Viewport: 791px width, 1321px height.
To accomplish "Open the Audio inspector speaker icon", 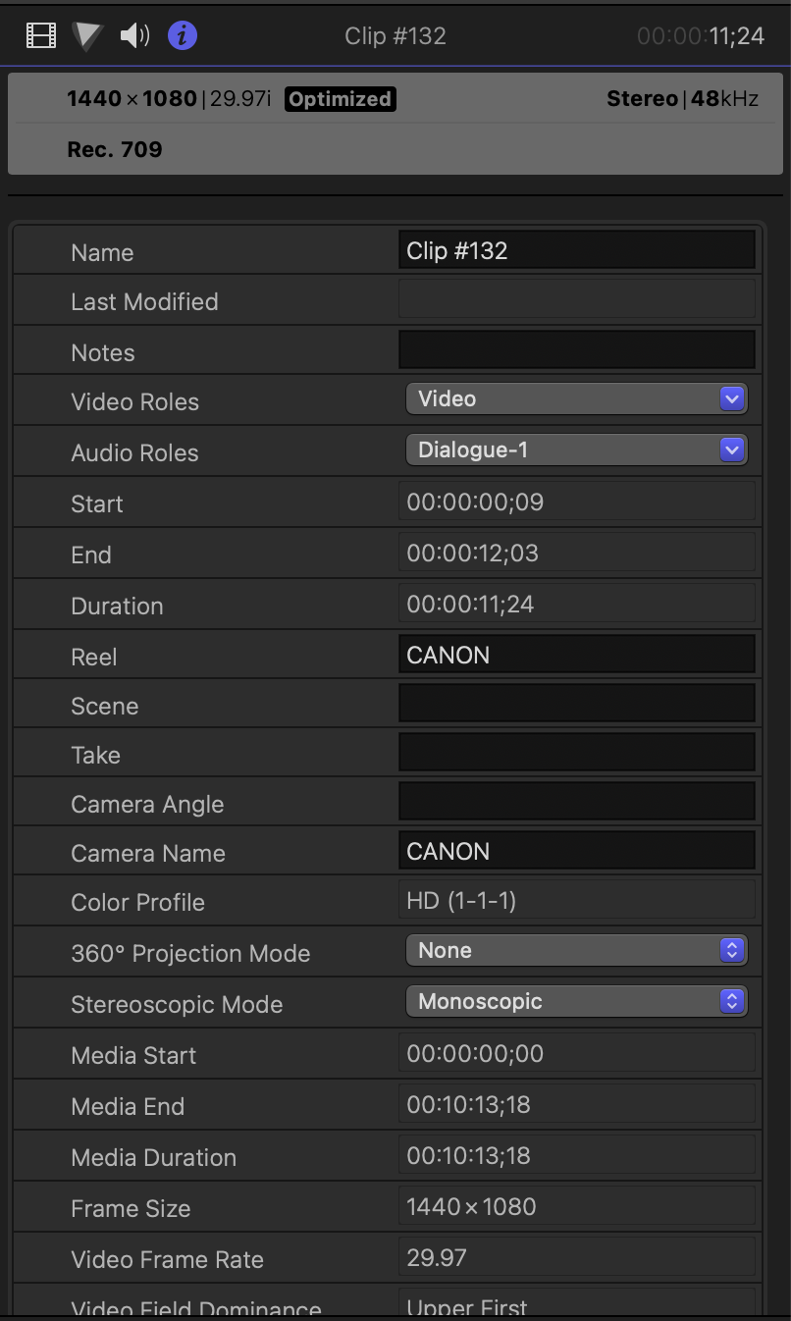I will [134, 36].
